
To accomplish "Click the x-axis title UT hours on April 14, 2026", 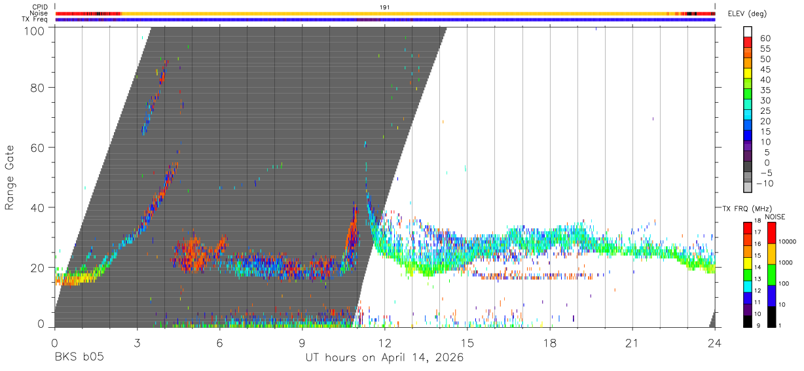I will (384, 358).
